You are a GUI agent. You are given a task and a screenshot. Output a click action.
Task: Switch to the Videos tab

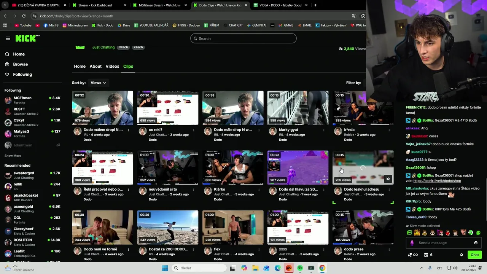tap(112, 66)
